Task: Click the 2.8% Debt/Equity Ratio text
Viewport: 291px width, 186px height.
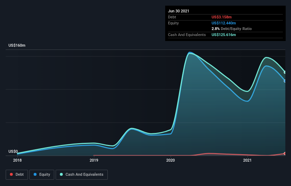Action: coord(231,29)
